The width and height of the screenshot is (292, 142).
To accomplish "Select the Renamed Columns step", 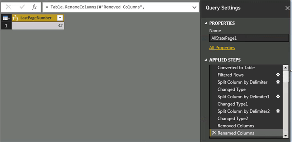I will tap(246, 133).
